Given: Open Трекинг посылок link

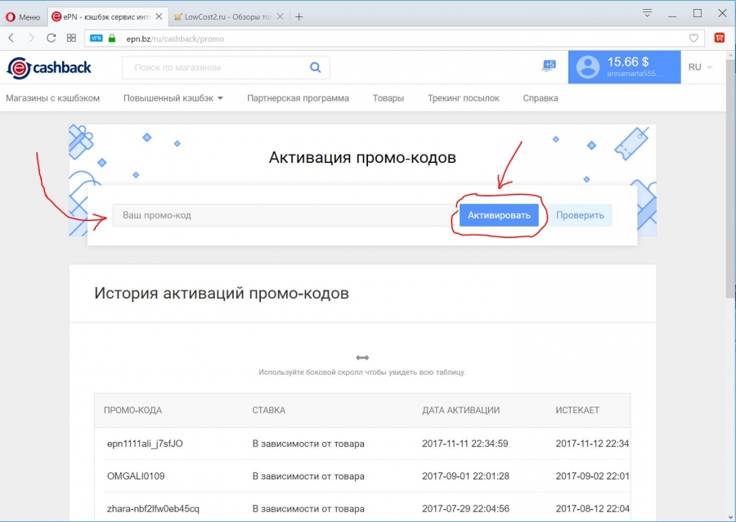Looking at the screenshot, I should [x=463, y=98].
